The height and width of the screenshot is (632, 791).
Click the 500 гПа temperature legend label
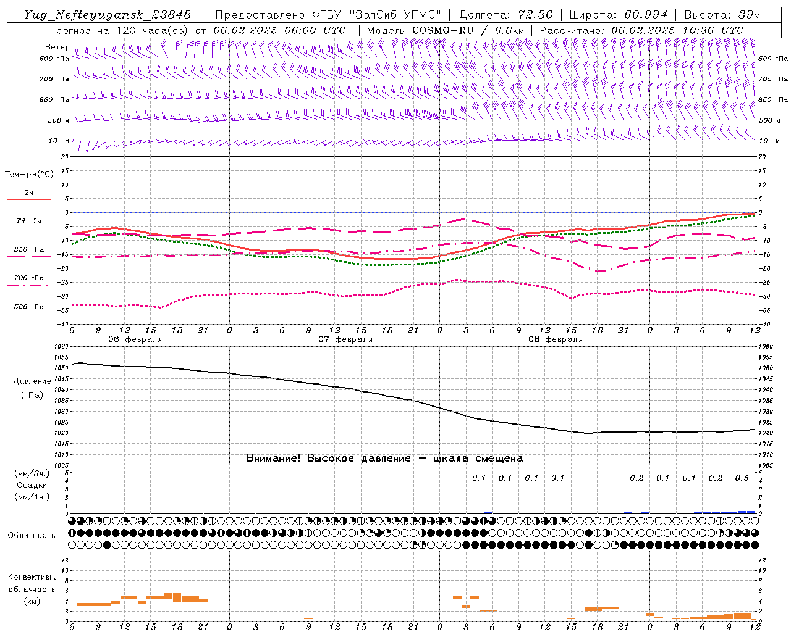[x=29, y=306]
